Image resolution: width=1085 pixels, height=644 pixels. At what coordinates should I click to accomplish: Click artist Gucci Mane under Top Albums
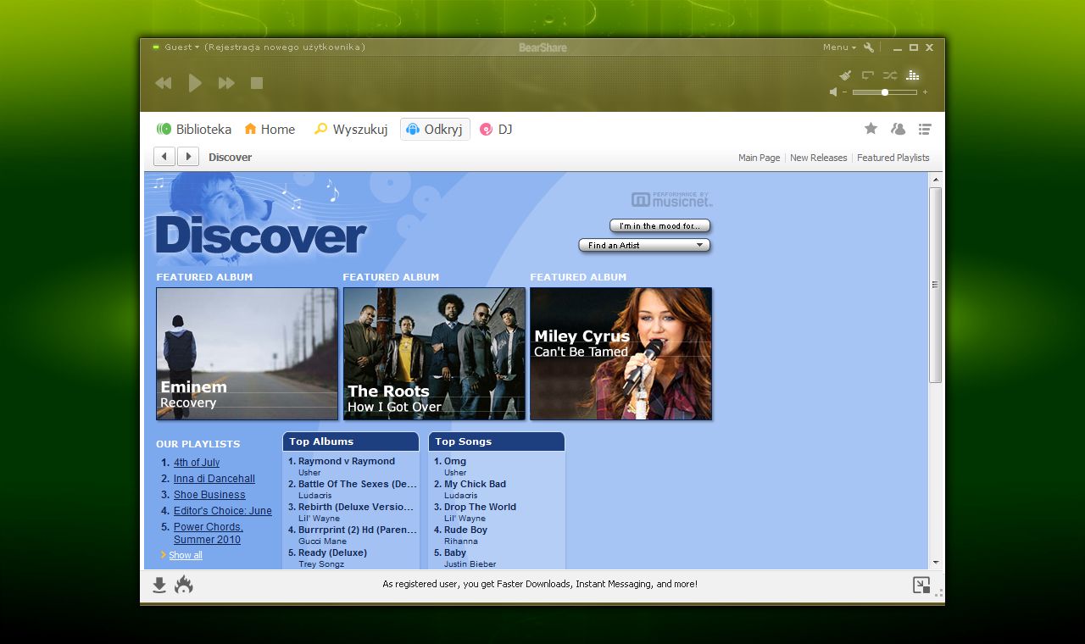[322, 541]
